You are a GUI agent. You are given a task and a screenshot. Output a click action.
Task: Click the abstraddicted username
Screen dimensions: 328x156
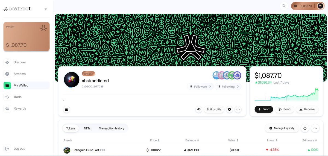click(x=95, y=81)
